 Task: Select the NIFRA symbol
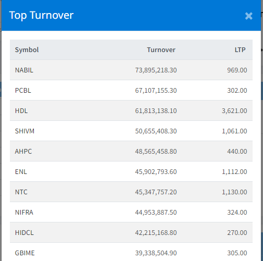point(24,213)
